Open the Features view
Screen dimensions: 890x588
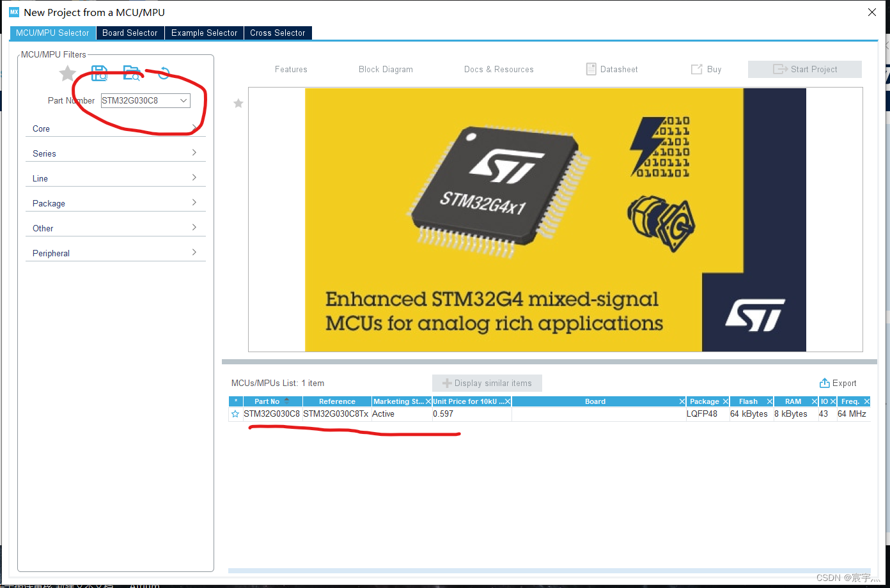(291, 69)
